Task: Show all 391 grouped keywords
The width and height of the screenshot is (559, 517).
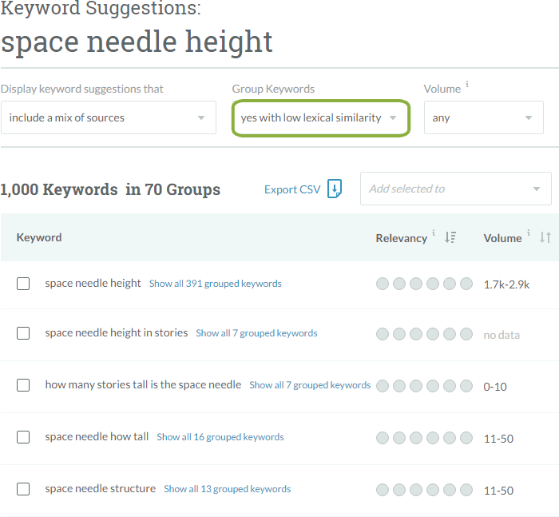Action: (215, 284)
